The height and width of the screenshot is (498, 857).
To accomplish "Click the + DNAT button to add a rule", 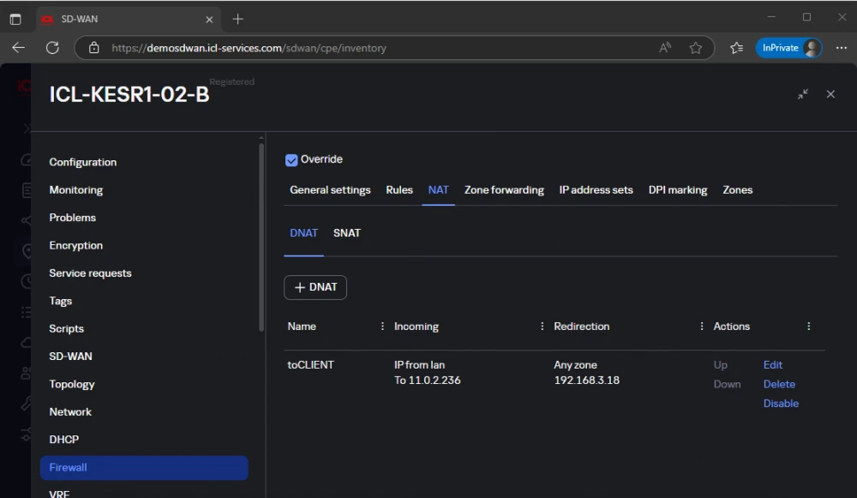I will 315,287.
